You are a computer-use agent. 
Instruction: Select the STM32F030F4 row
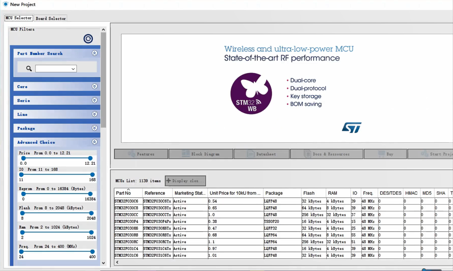(x=283, y=222)
